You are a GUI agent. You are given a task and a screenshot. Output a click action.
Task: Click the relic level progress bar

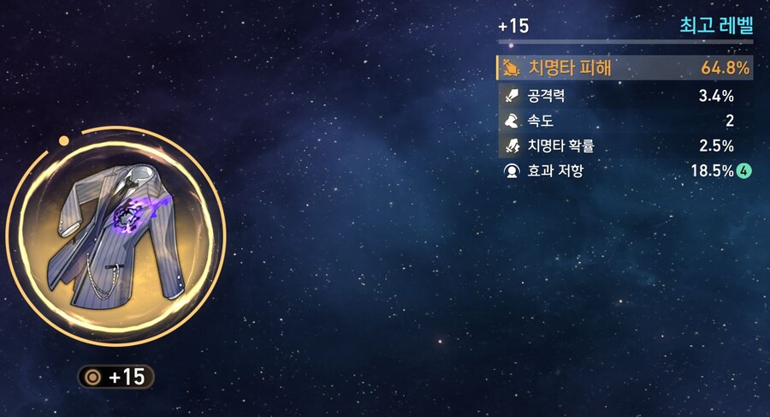[625, 42]
